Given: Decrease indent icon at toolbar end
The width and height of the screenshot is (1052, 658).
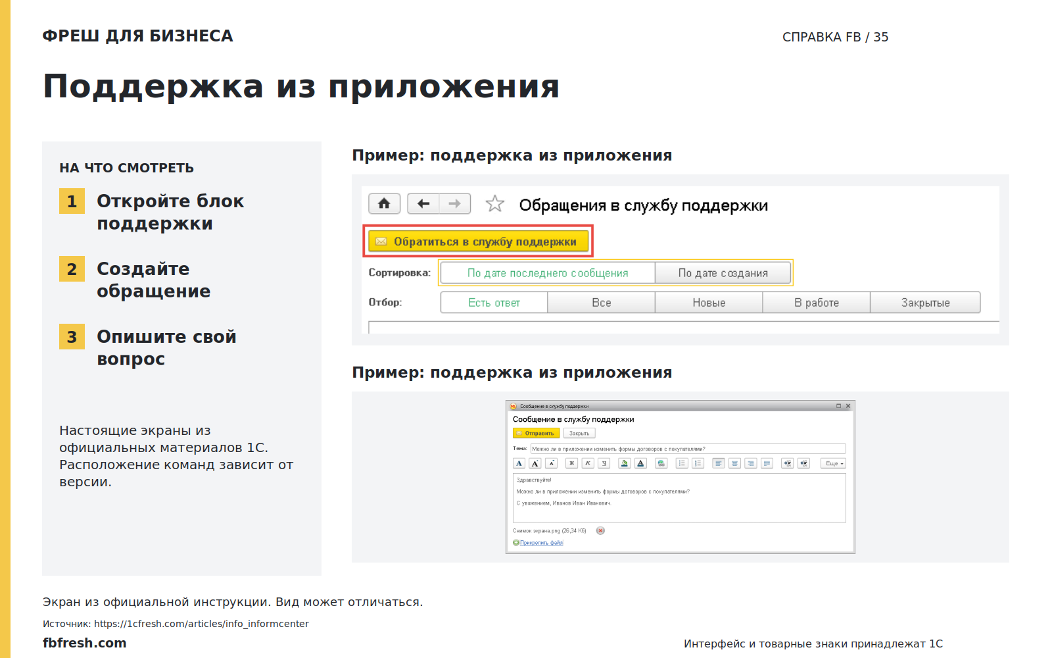Looking at the screenshot, I should coord(803,463).
